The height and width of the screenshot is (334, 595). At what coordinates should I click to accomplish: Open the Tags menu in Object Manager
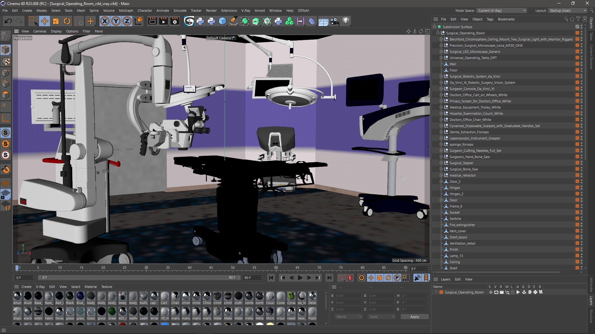(x=490, y=19)
